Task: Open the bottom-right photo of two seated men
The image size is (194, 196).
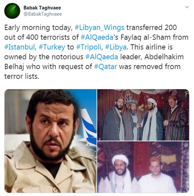Action: point(143,167)
